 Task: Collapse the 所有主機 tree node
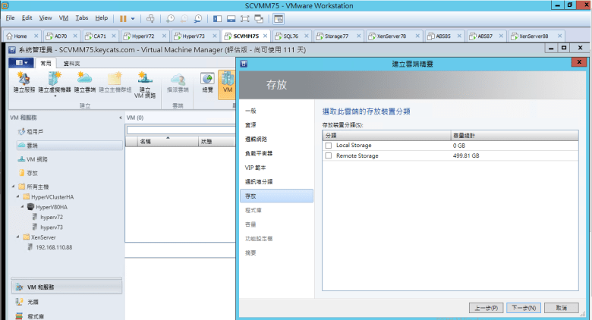pos(12,187)
